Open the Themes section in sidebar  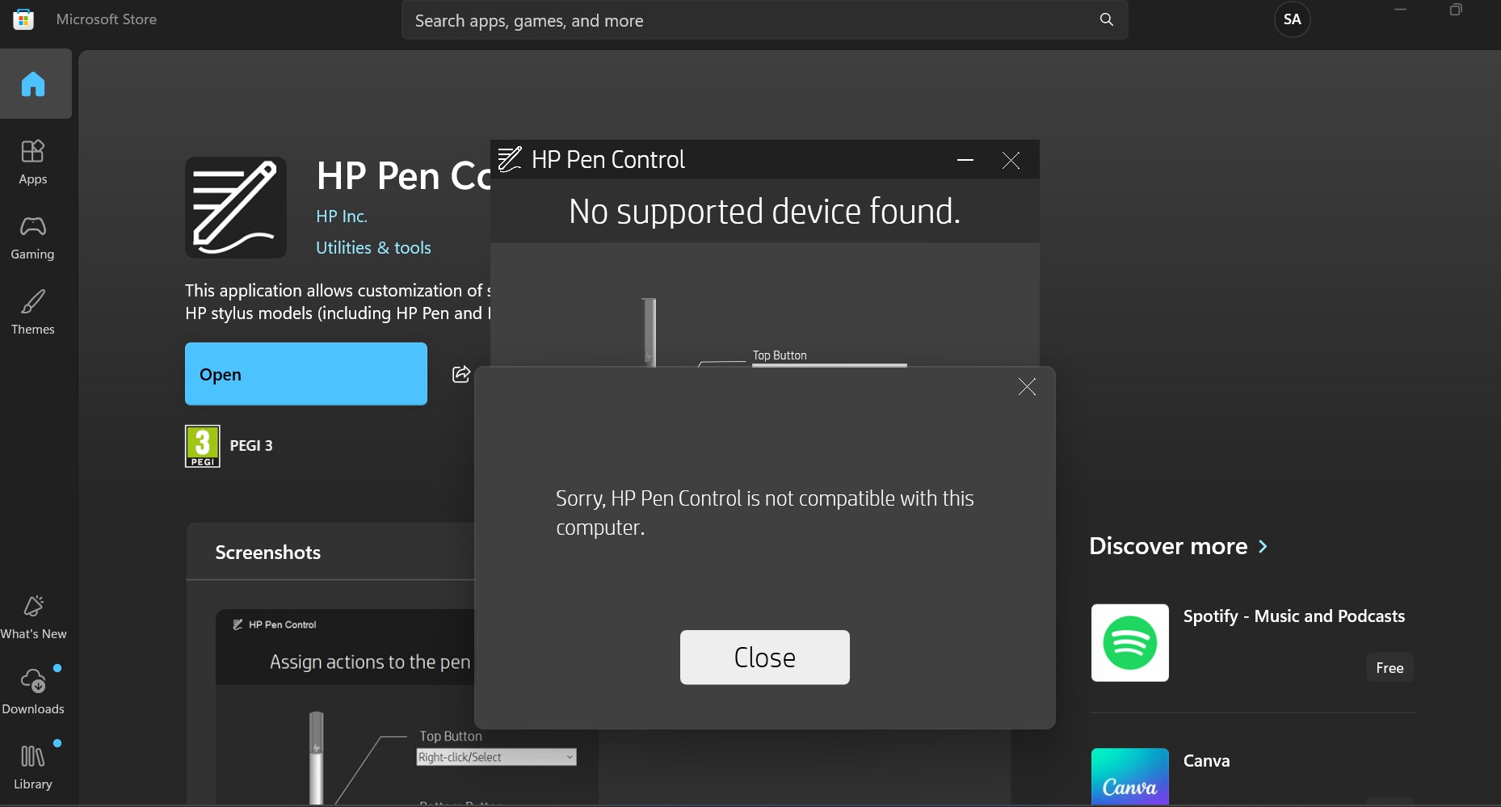33,313
